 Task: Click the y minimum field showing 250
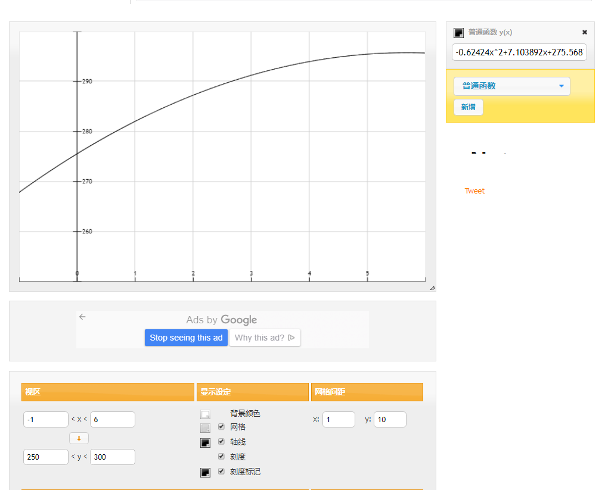click(x=46, y=457)
